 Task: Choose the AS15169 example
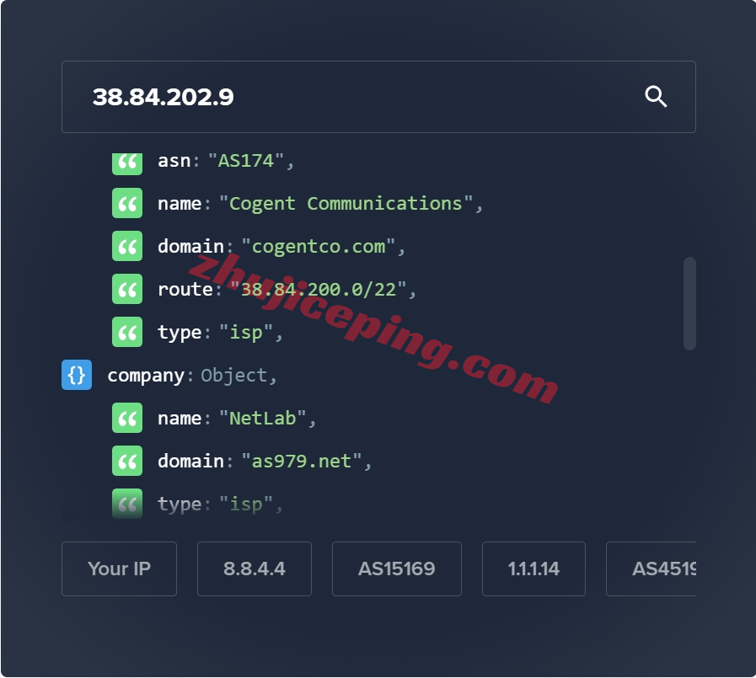pos(396,569)
